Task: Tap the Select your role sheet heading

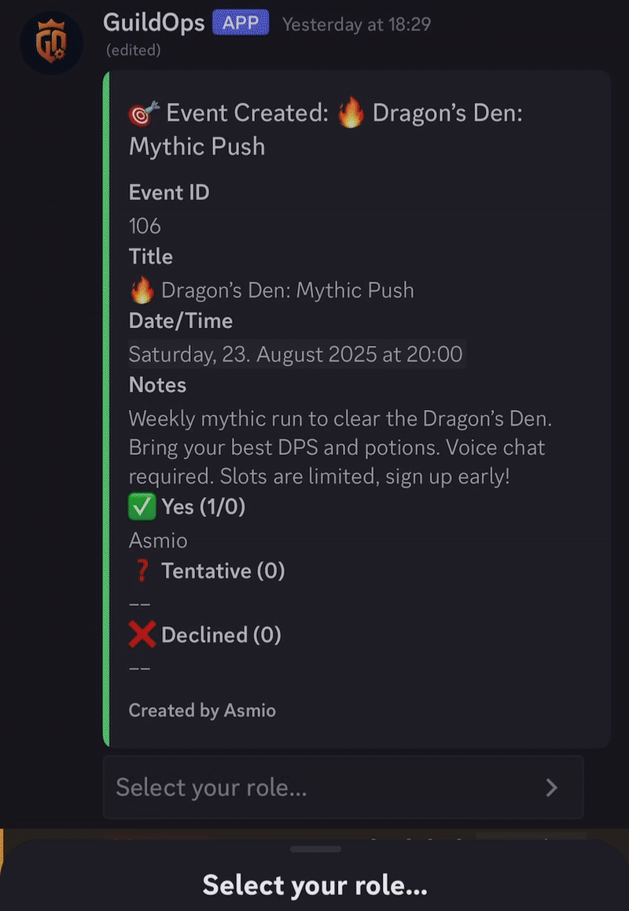Action: [314, 885]
